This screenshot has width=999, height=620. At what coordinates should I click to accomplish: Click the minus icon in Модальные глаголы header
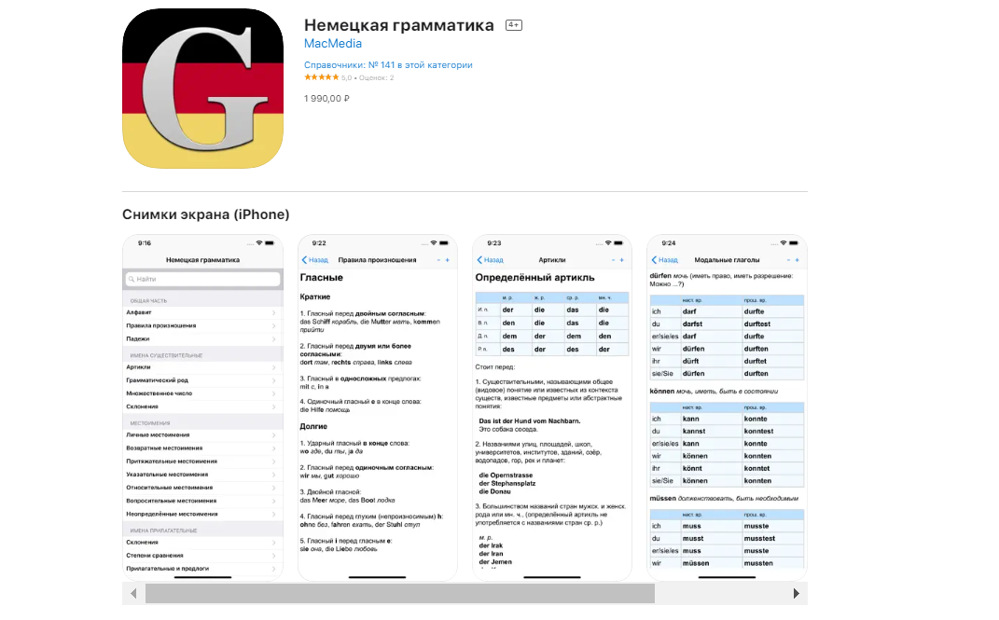pos(788,260)
